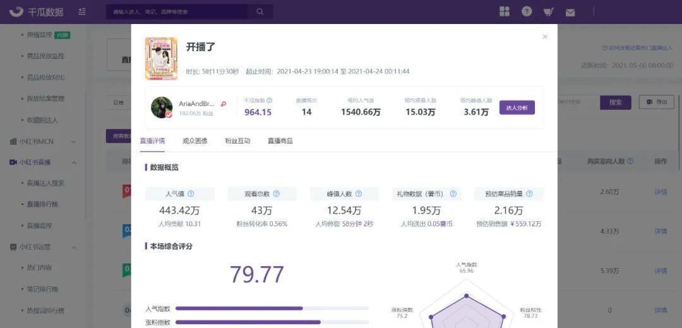Viewport: 682px width, 328px height.
Task: Click the help icon beside 观看总数
Action: pos(276,194)
